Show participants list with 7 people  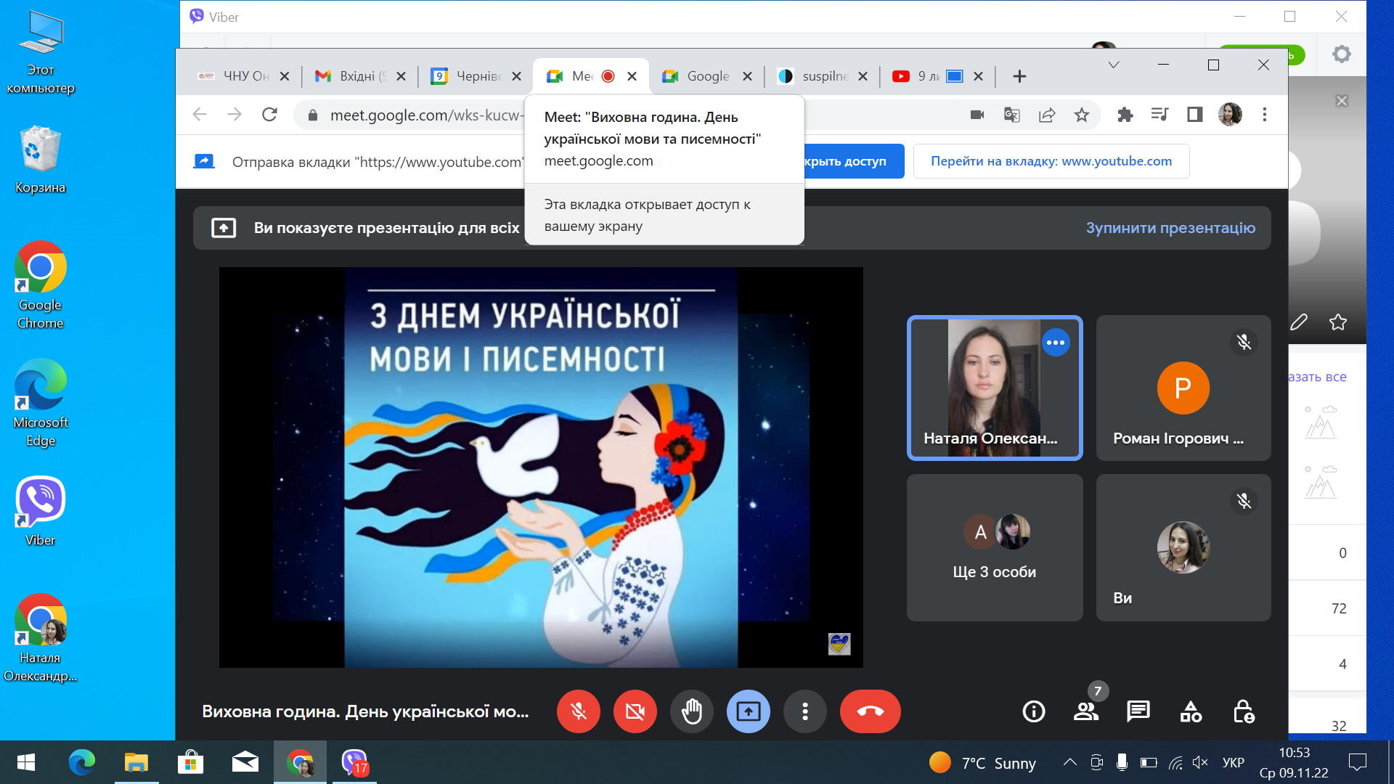pos(1086,711)
